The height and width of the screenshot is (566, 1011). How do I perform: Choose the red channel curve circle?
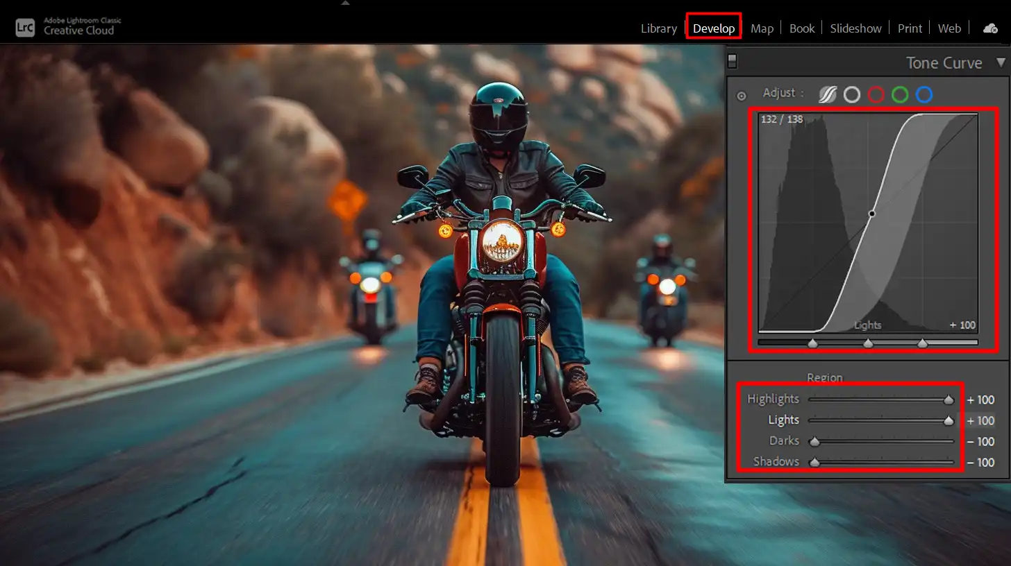876,94
